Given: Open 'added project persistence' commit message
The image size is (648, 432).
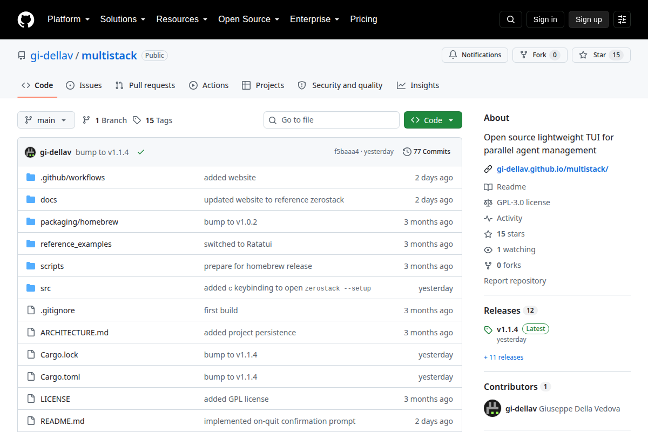Looking at the screenshot, I should 250,333.
